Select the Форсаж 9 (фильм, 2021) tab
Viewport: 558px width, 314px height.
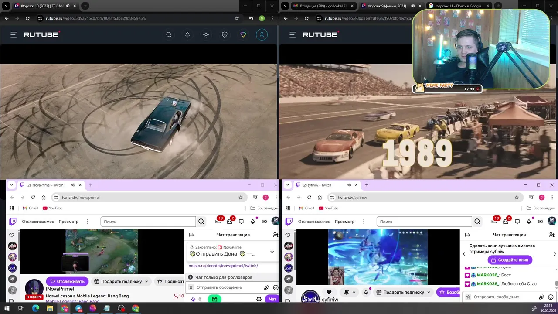[387, 6]
